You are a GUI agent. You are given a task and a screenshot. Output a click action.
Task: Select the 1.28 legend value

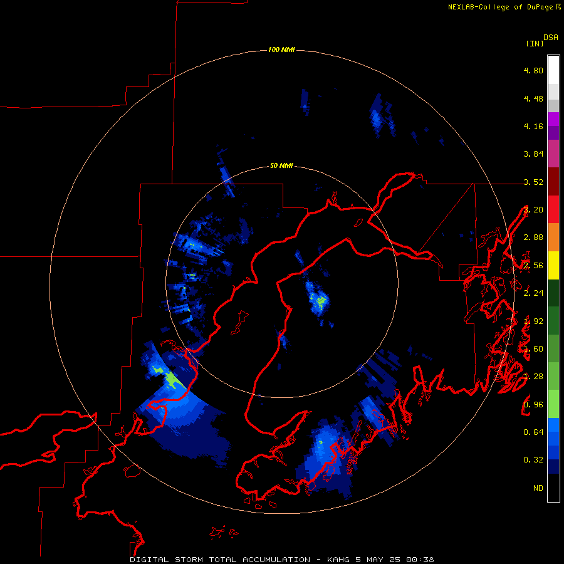[x=533, y=377]
